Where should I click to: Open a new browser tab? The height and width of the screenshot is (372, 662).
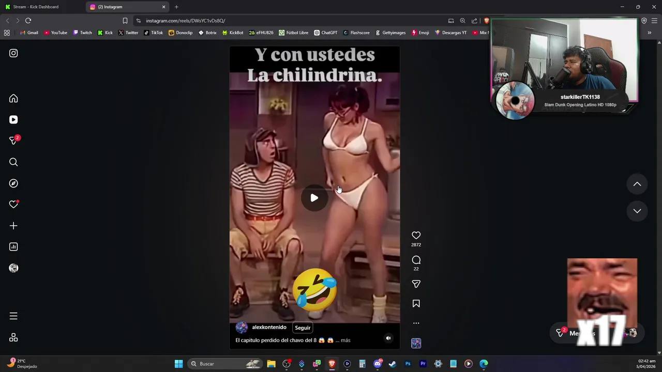176,7
